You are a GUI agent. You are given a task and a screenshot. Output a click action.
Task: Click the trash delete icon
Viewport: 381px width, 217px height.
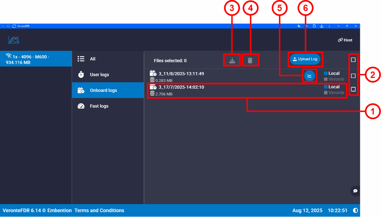click(x=250, y=60)
